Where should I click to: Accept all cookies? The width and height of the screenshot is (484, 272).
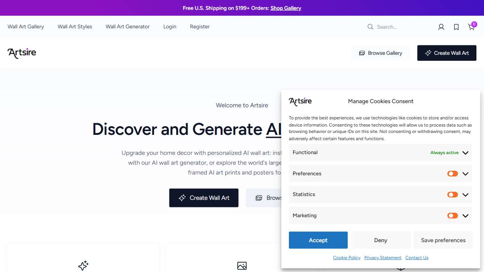coord(318,240)
